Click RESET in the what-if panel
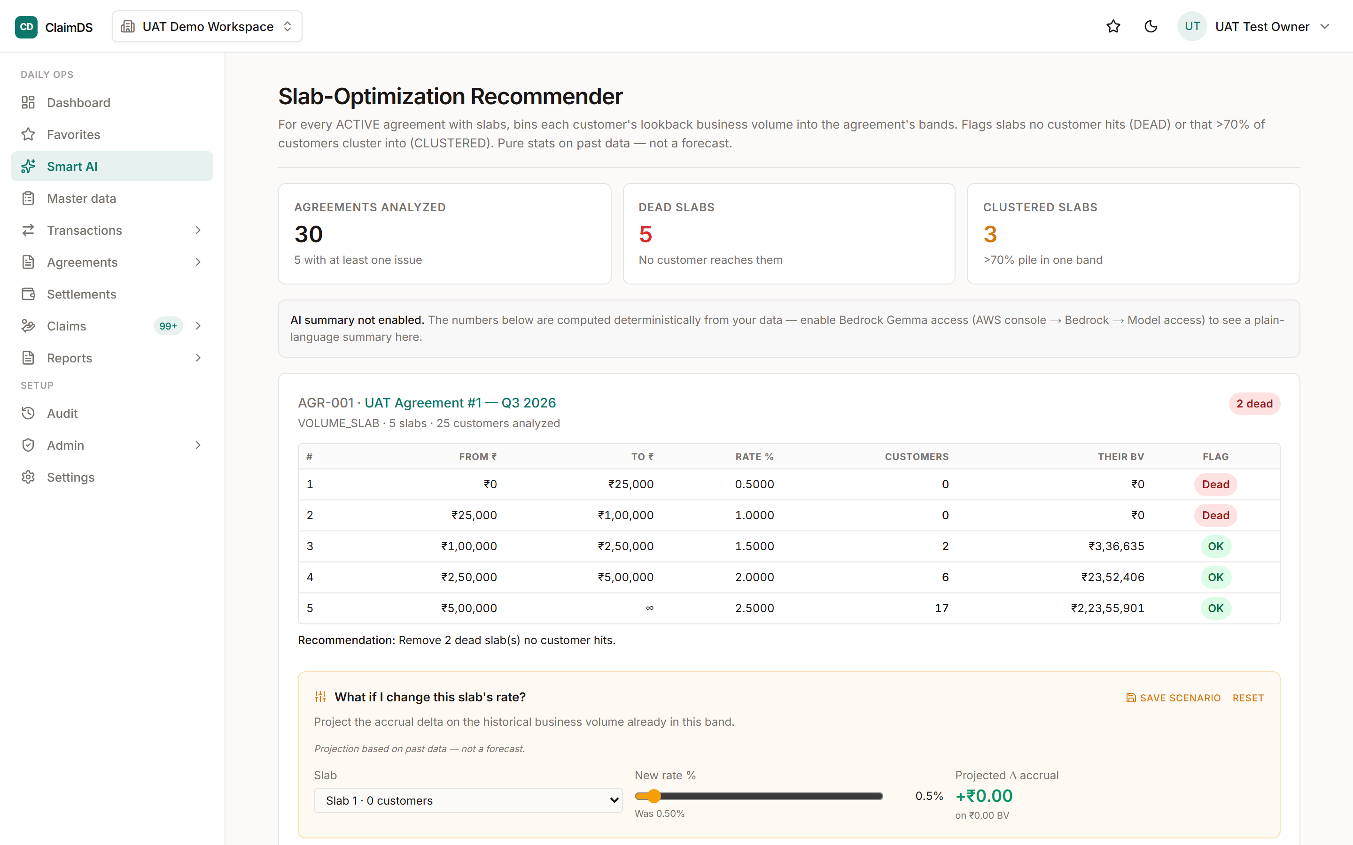The image size is (1353, 845). pos(1248,698)
